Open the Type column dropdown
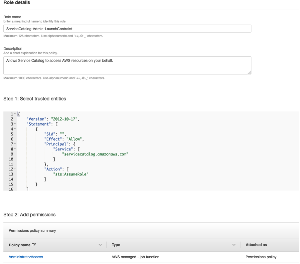300x264 pixels. click(234, 245)
